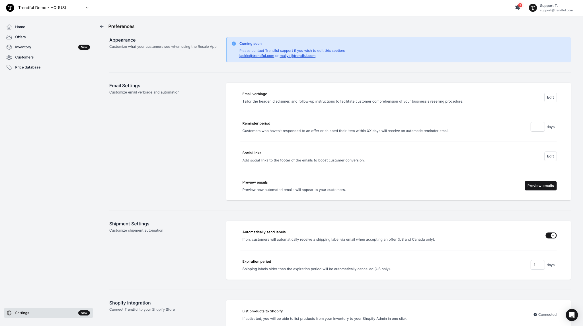Click the Settings gear icon

coord(9,313)
